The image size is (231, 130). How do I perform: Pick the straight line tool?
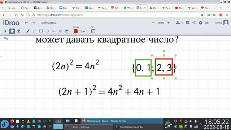[x=34, y=31]
